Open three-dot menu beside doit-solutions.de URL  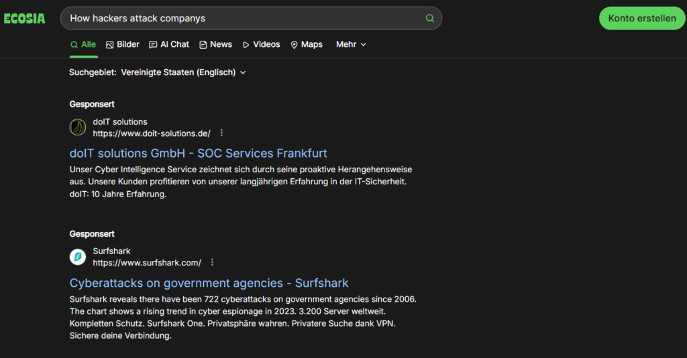click(222, 133)
